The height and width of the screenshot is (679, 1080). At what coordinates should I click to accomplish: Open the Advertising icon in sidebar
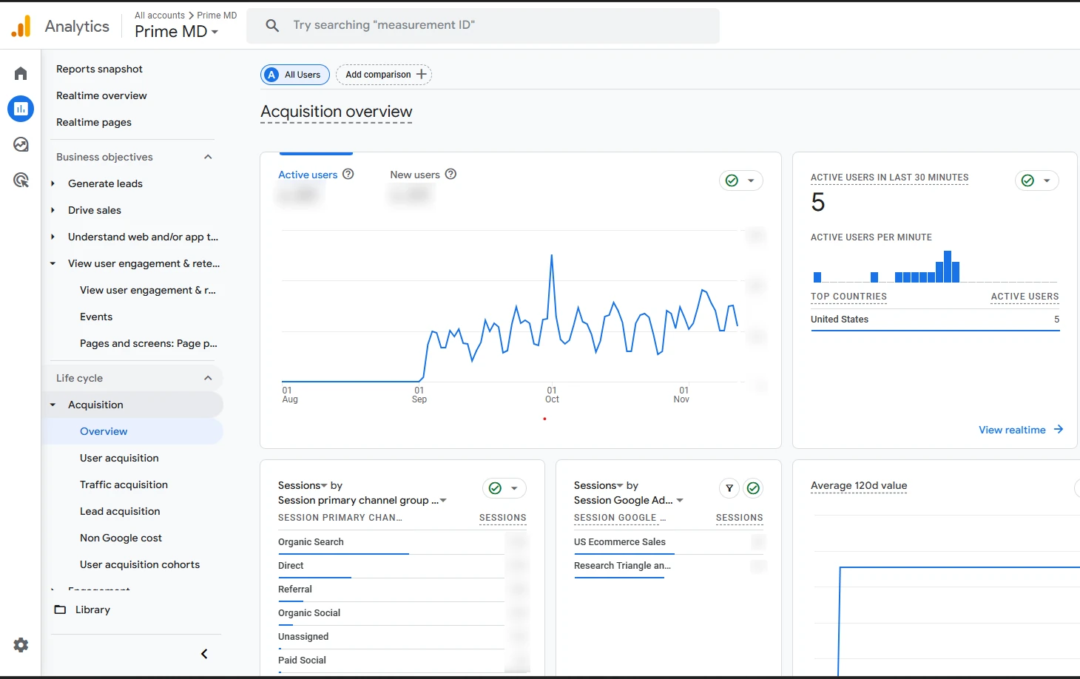21,180
